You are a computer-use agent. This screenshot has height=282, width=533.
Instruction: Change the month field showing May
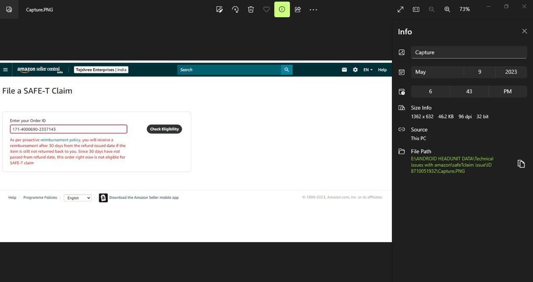click(437, 72)
